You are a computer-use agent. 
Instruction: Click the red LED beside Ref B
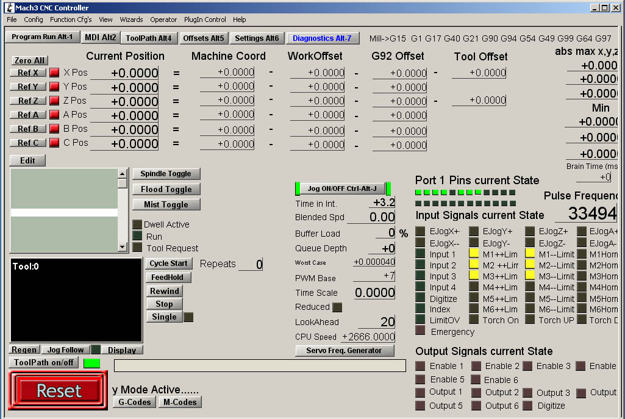tap(54, 129)
